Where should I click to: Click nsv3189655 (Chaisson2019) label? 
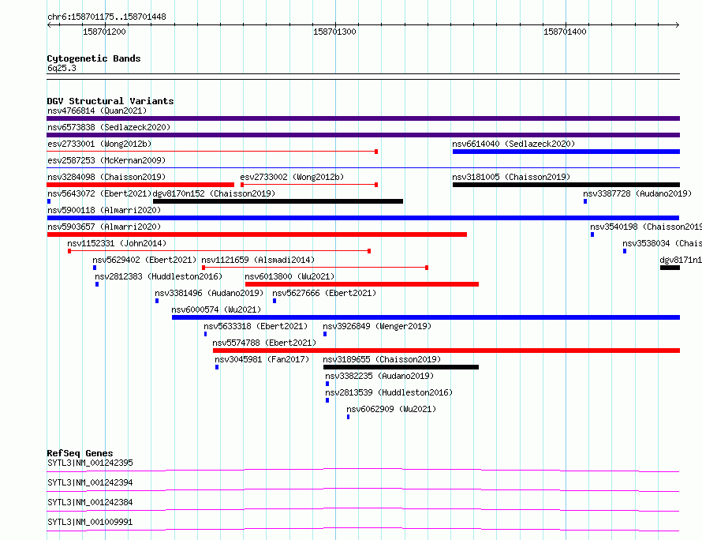pyautogui.click(x=382, y=359)
